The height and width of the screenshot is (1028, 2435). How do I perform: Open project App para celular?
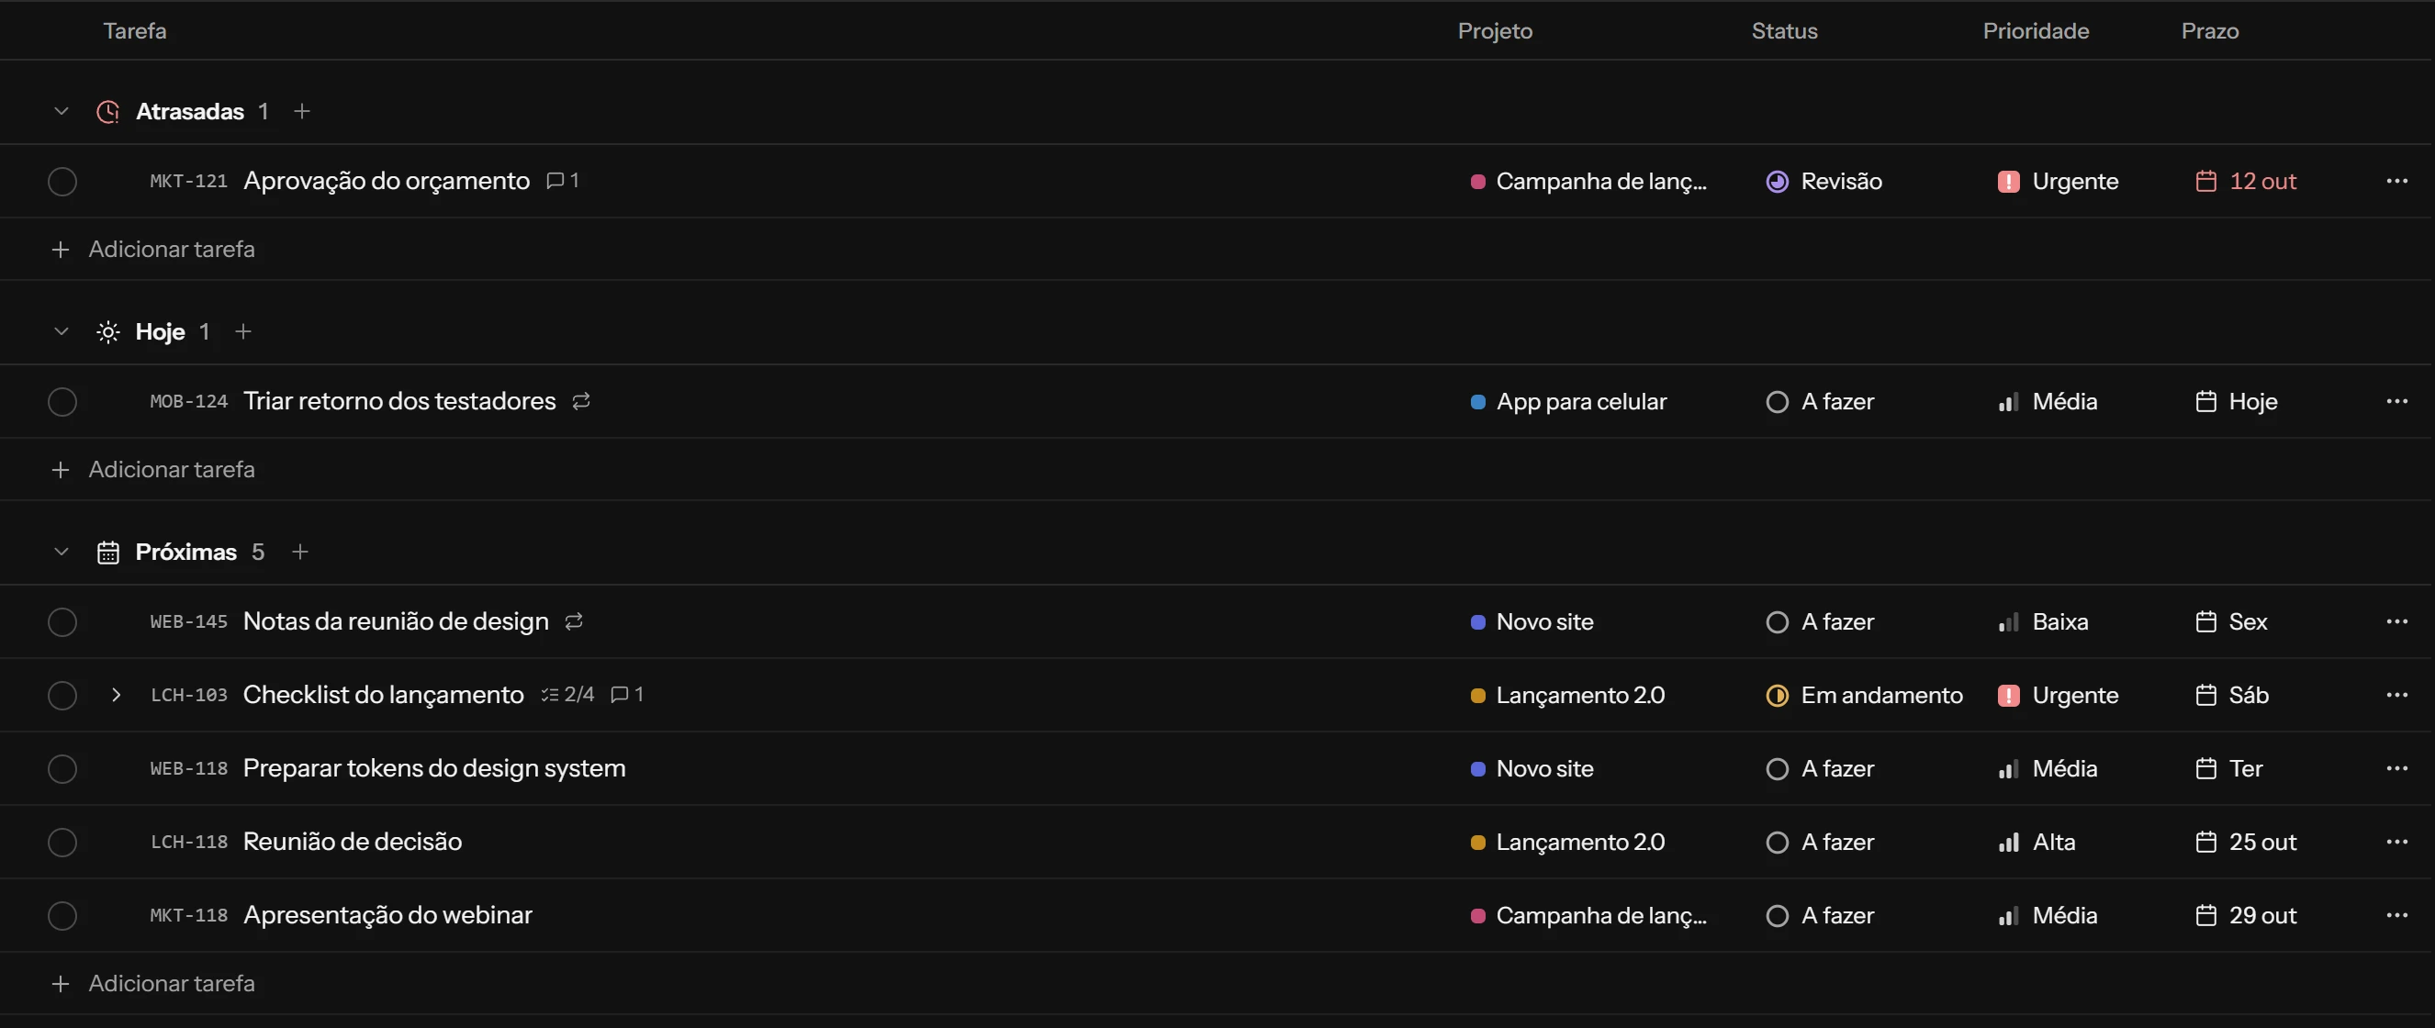(x=1568, y=400)
